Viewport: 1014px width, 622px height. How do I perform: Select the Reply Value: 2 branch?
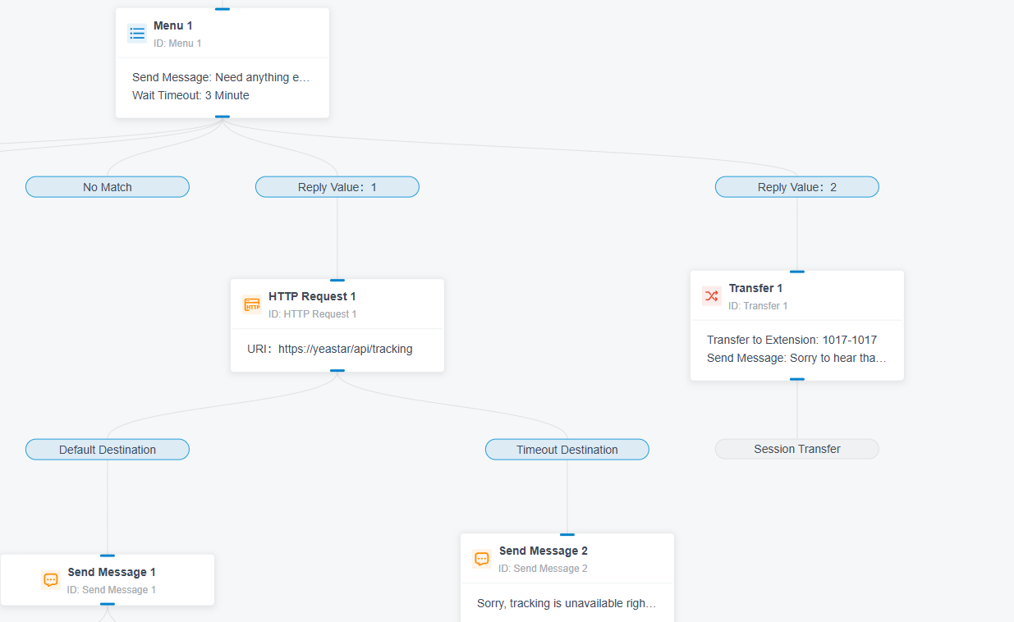(797, 187)
